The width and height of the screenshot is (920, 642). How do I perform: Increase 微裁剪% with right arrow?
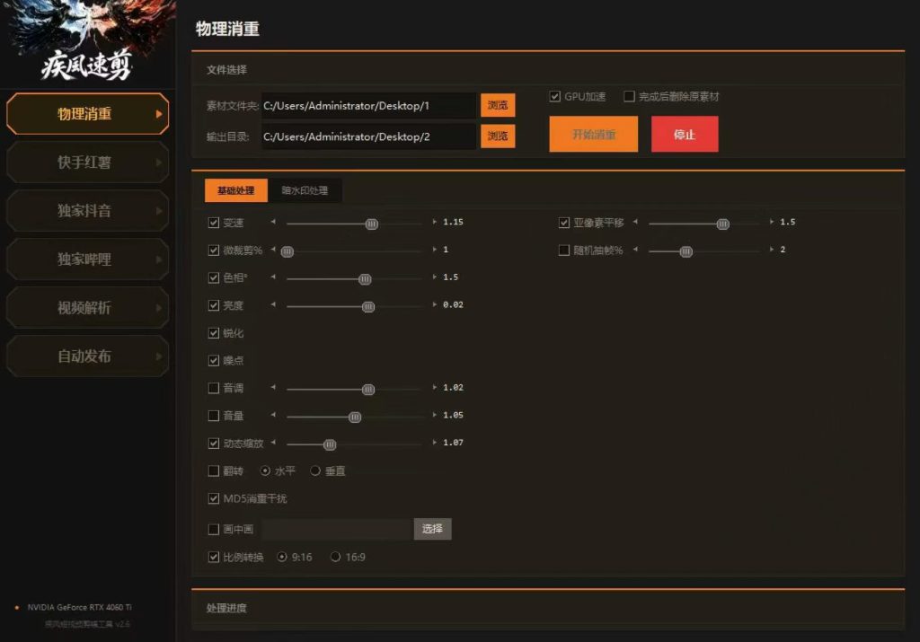434,250
